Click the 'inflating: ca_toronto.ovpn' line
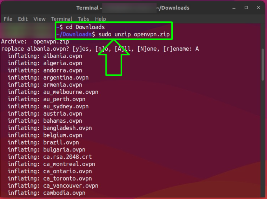The image size is (267, 199). (50, 178)
